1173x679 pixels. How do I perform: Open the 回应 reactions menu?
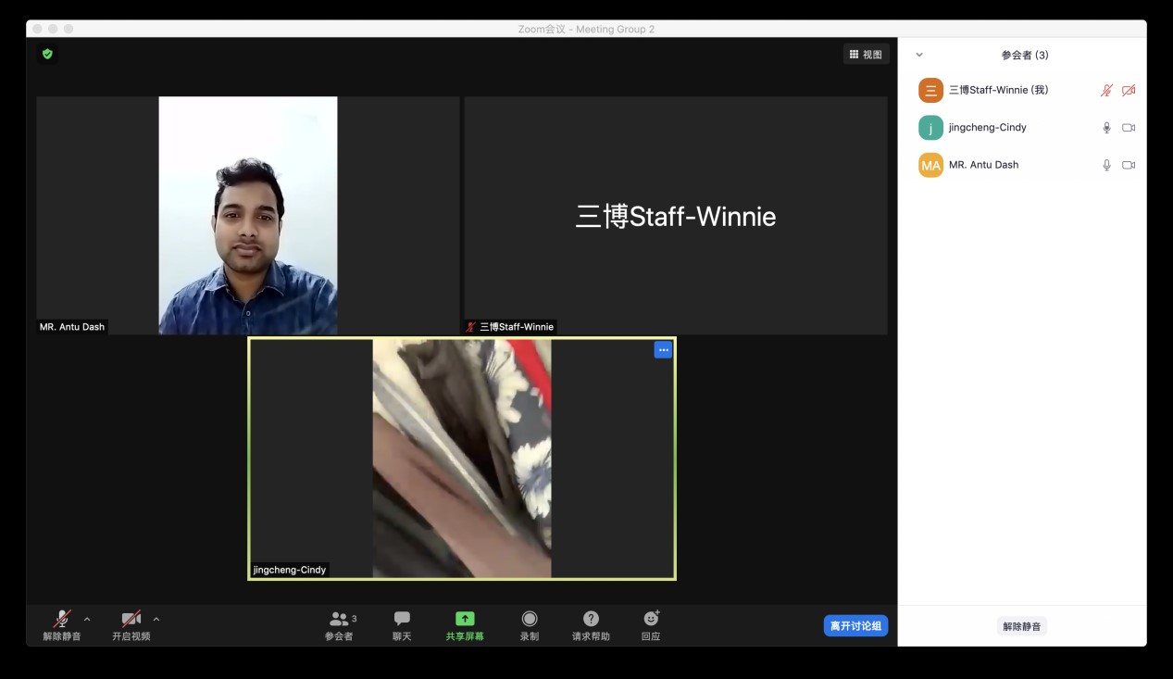651,619
